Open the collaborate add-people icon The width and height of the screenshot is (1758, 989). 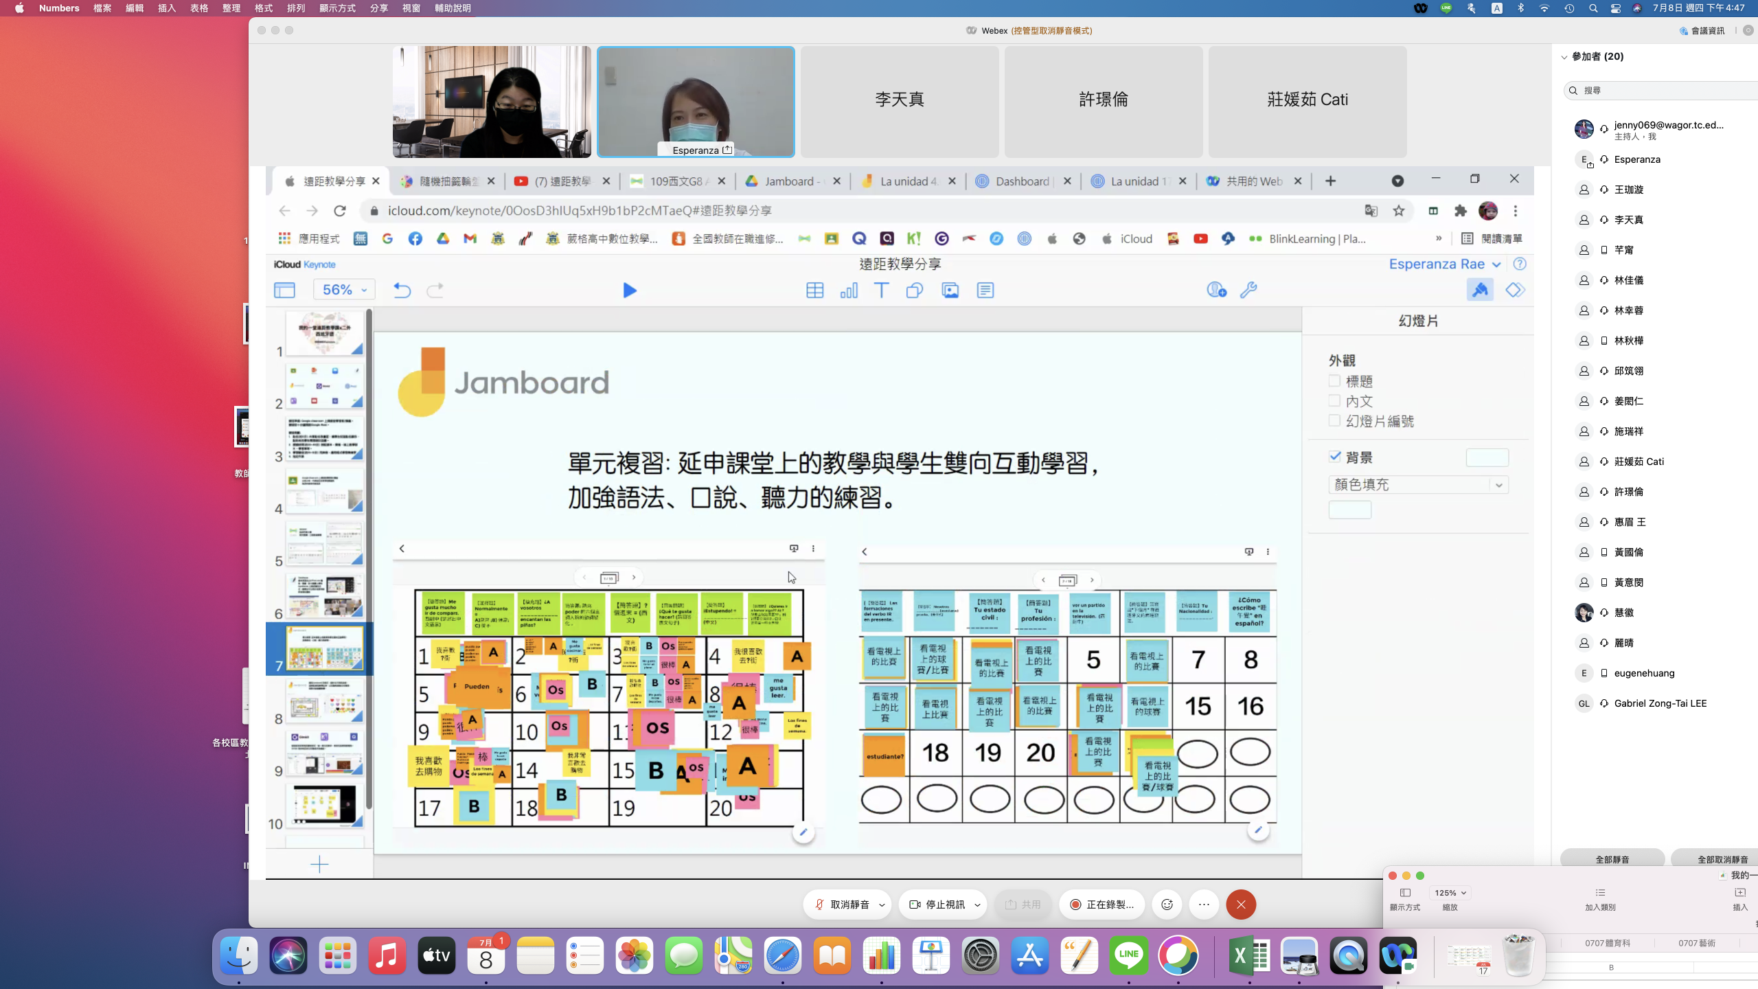[1216, 291]
